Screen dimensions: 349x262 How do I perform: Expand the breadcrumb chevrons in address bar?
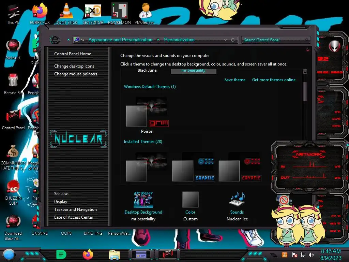(x=82, y=40)
